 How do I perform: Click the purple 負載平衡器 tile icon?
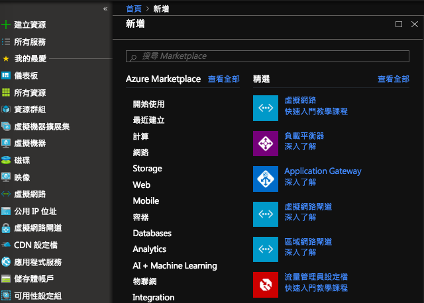click(266, 144)
